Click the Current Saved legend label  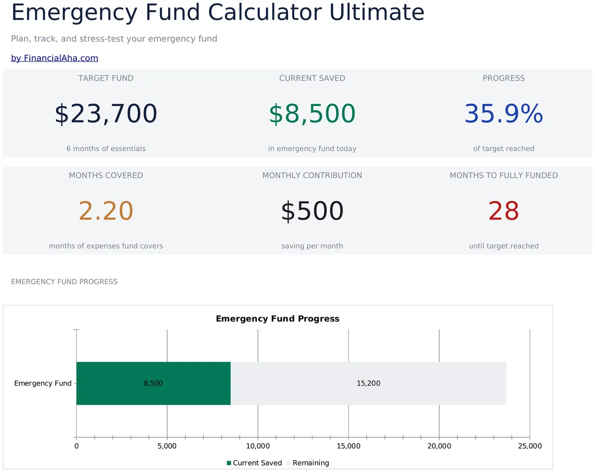[257, 463]
